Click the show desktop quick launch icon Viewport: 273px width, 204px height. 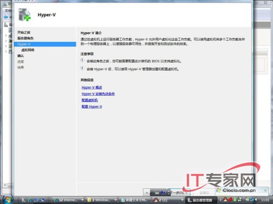pyautogui.click(x=36, y=200)
